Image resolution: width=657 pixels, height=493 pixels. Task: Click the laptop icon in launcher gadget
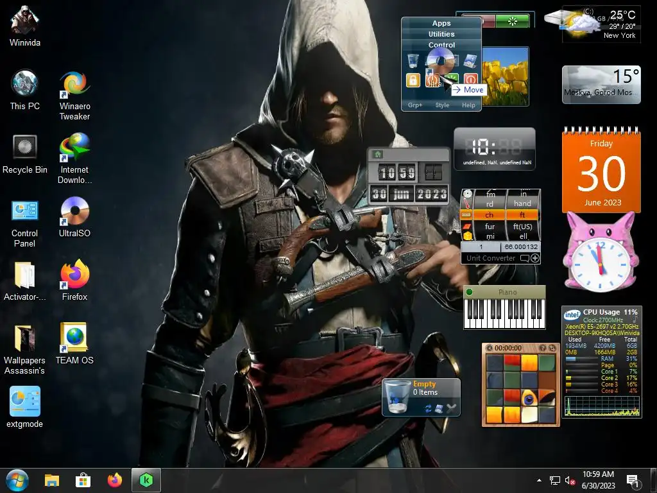(x=470, y=61)
